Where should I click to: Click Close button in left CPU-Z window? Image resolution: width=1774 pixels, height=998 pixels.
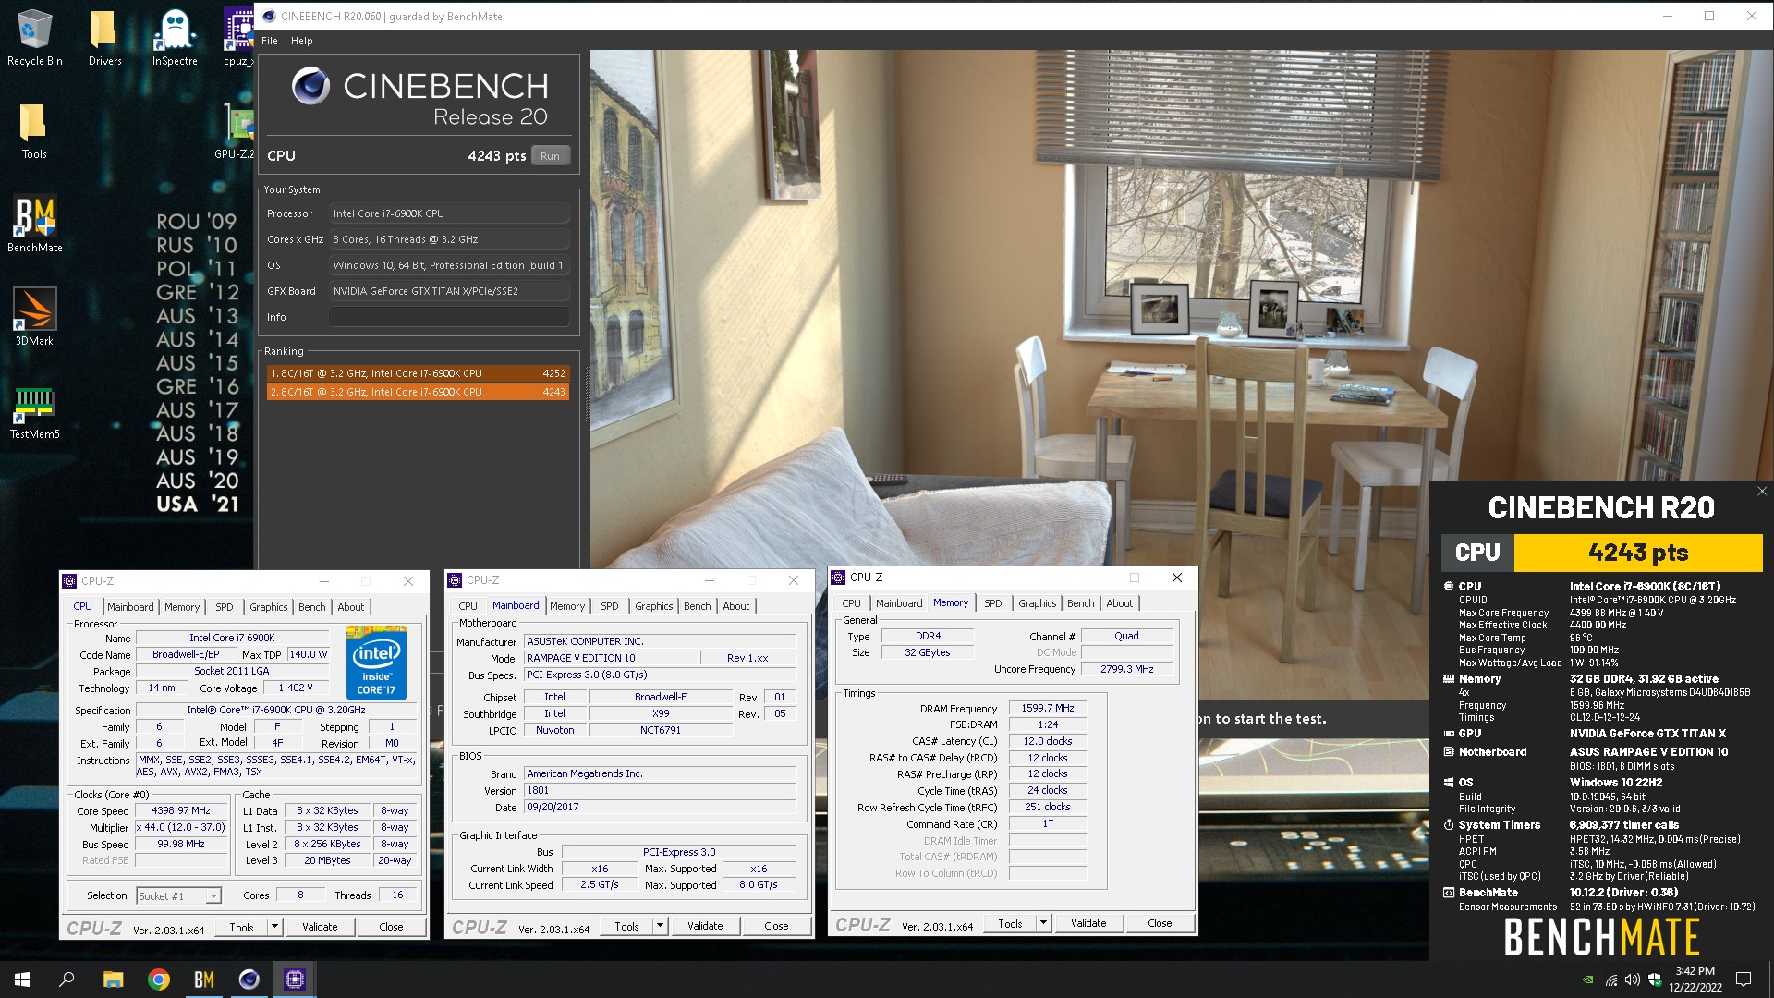[x=391, y=927]
